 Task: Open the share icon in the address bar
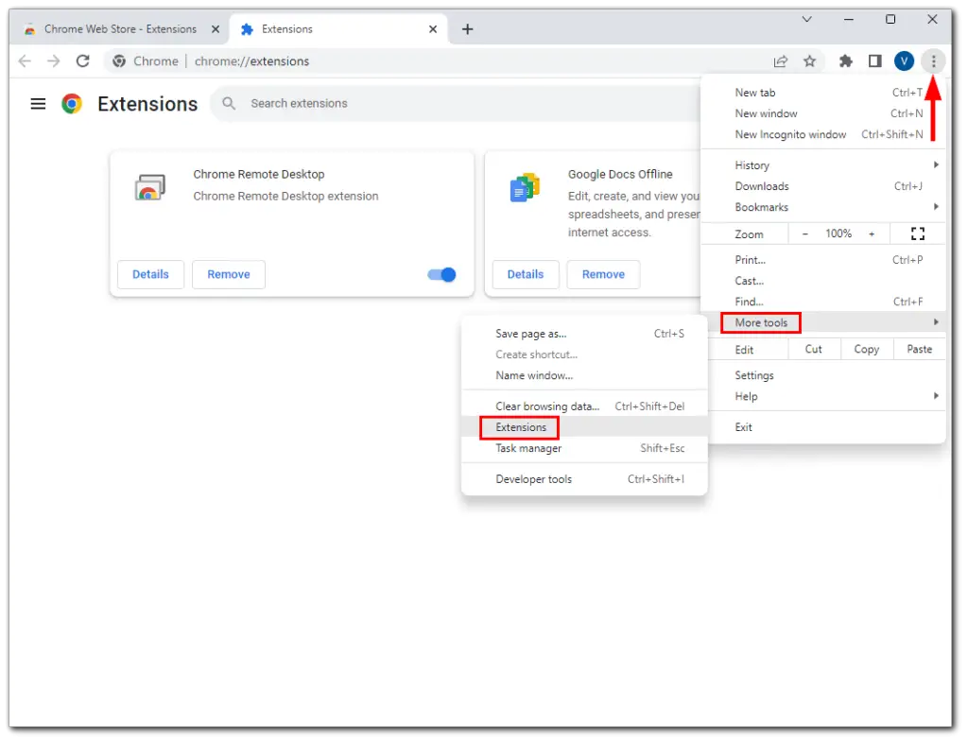[780, 60]
